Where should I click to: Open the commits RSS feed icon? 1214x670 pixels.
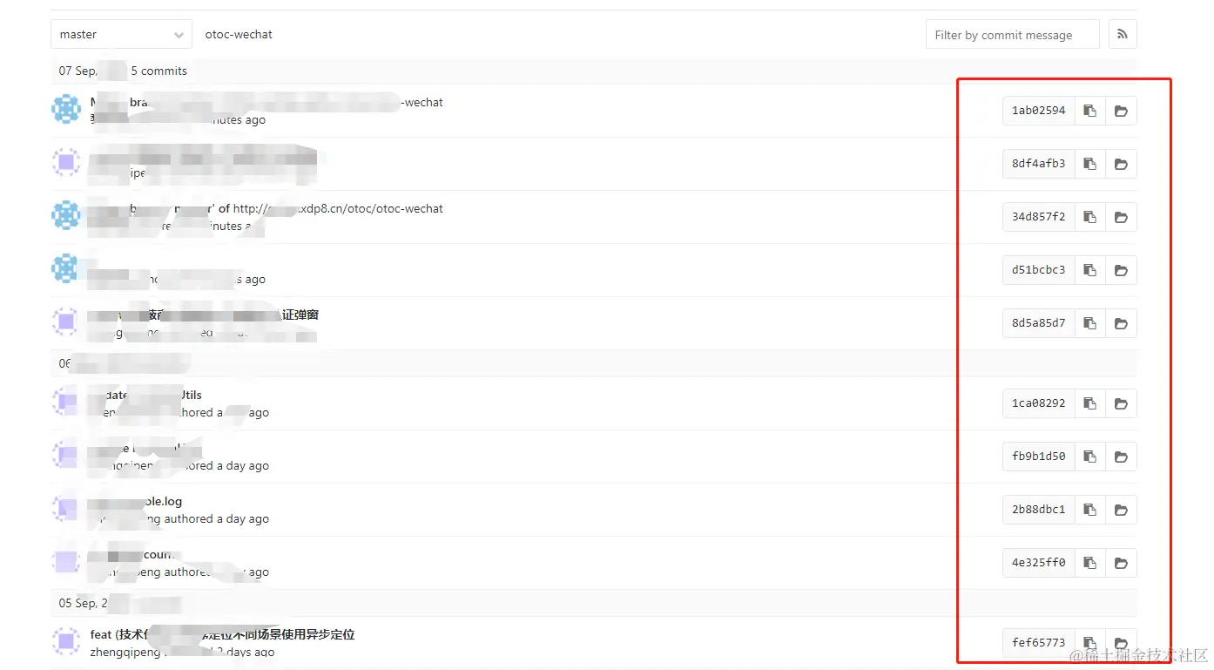click(1123, 34)
